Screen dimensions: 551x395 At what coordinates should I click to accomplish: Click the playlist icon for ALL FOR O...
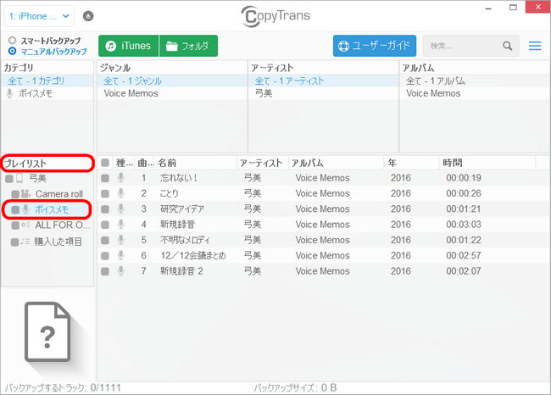(x=25, y=225)
